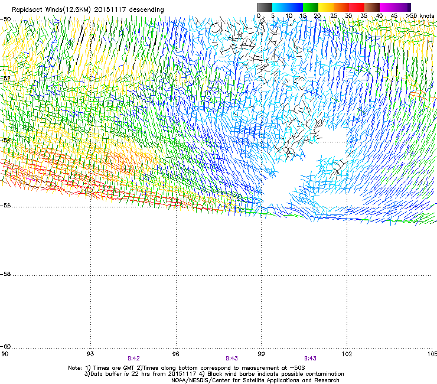Click the '90' longitude axis label
Image resolution: width=437 pixels, height=384 pixels.
(5, 354)
